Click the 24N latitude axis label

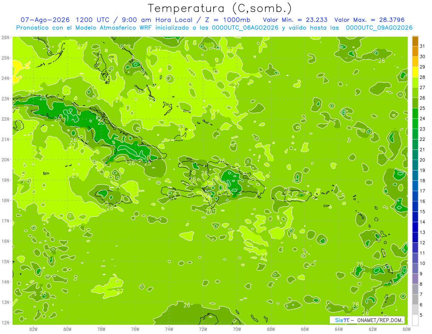click(5, 78)
